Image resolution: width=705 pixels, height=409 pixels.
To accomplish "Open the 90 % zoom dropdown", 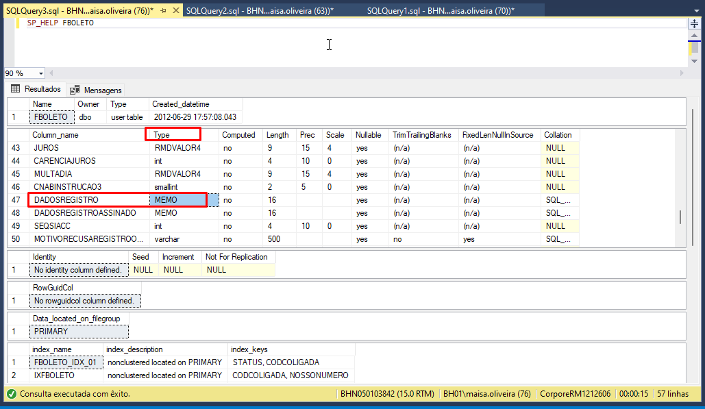I will tap(41, 73).
